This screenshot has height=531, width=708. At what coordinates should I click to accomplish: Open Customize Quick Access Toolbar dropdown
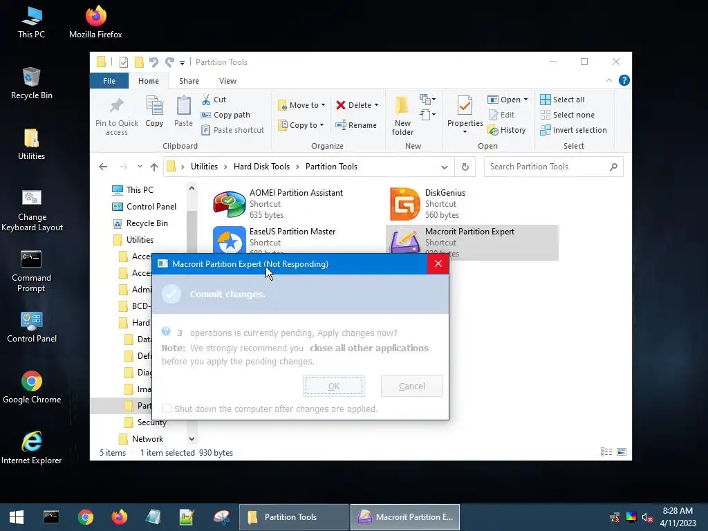pos(182,62)
